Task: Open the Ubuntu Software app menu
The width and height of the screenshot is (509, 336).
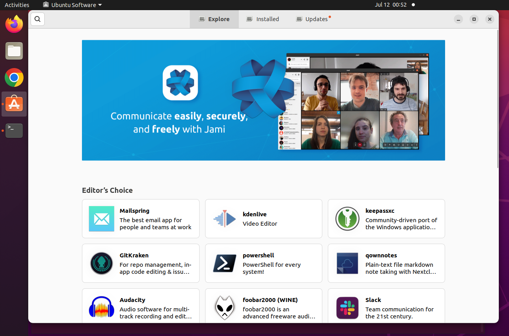Action: coord(73,5)
